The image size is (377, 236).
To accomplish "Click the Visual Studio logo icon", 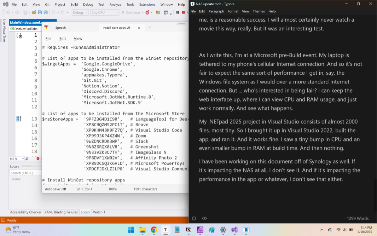I will click(6, 4).
